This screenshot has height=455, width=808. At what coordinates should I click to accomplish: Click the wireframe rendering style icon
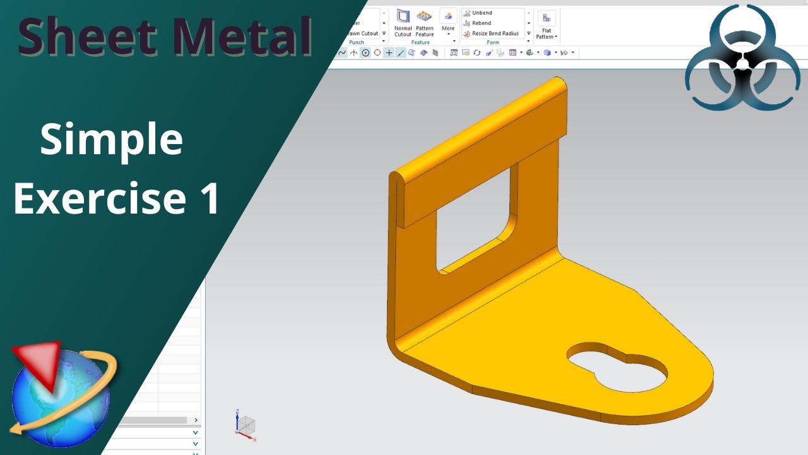click(530, 52)
